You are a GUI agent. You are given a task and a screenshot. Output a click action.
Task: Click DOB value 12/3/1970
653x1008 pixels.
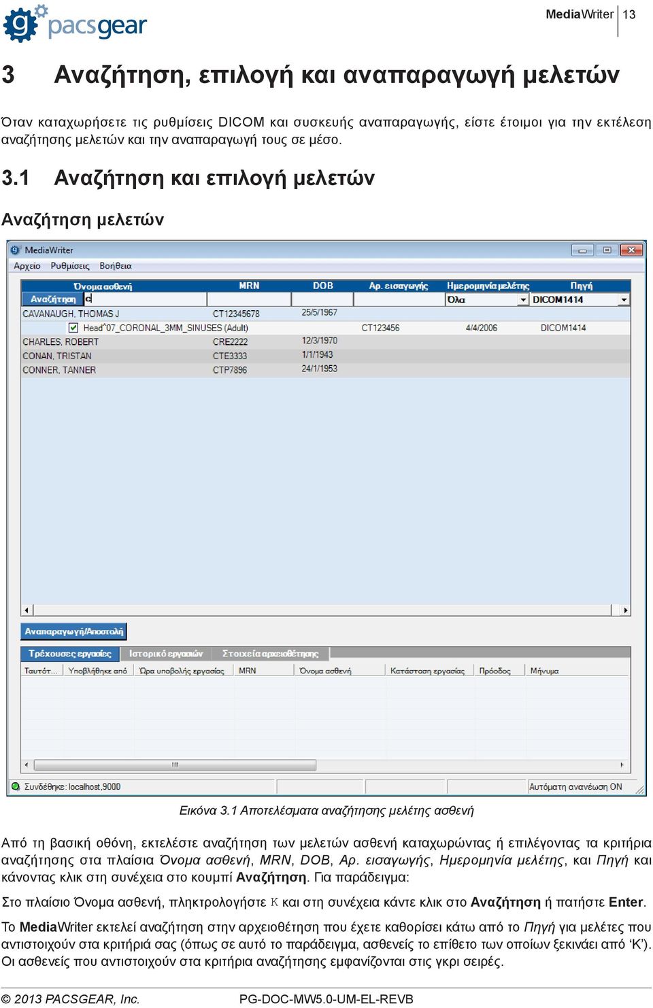point(320,340)
